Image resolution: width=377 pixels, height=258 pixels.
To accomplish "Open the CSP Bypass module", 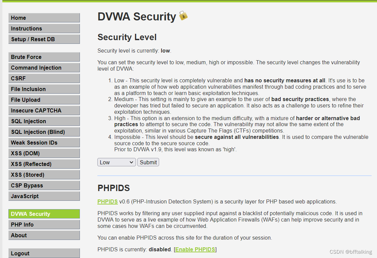I will click(44, 185).
